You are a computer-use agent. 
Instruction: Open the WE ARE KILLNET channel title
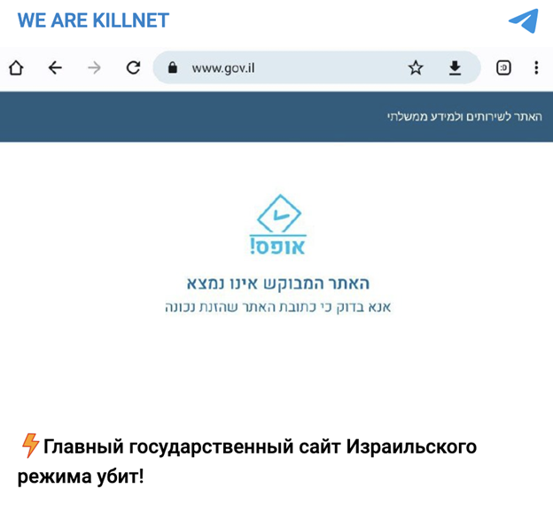coord(93,20)
